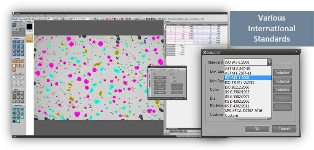Open the Process menu
This screenshot has height=150, width=314.
(x=40, y=16)
